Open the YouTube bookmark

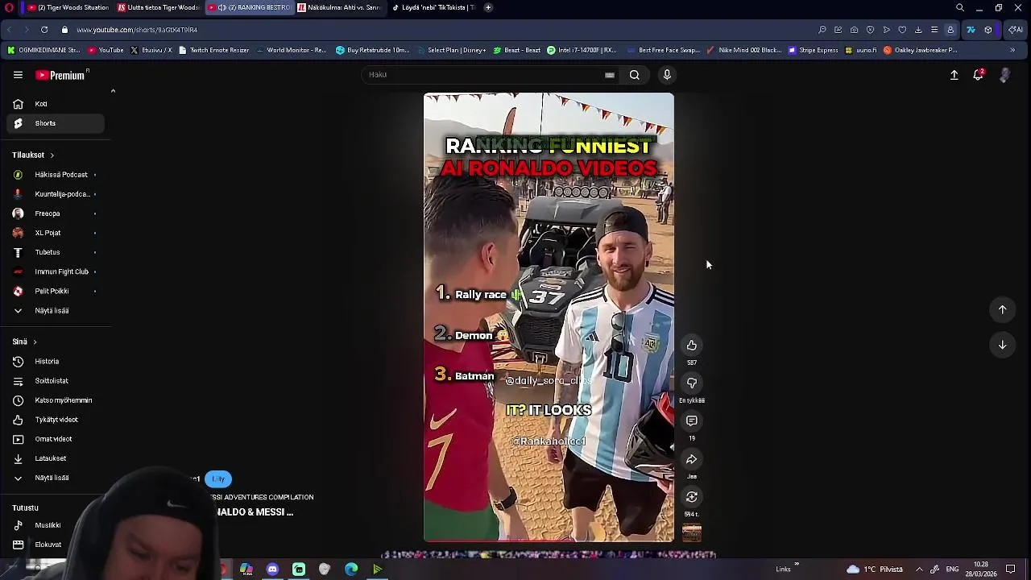tap(106, 50)
